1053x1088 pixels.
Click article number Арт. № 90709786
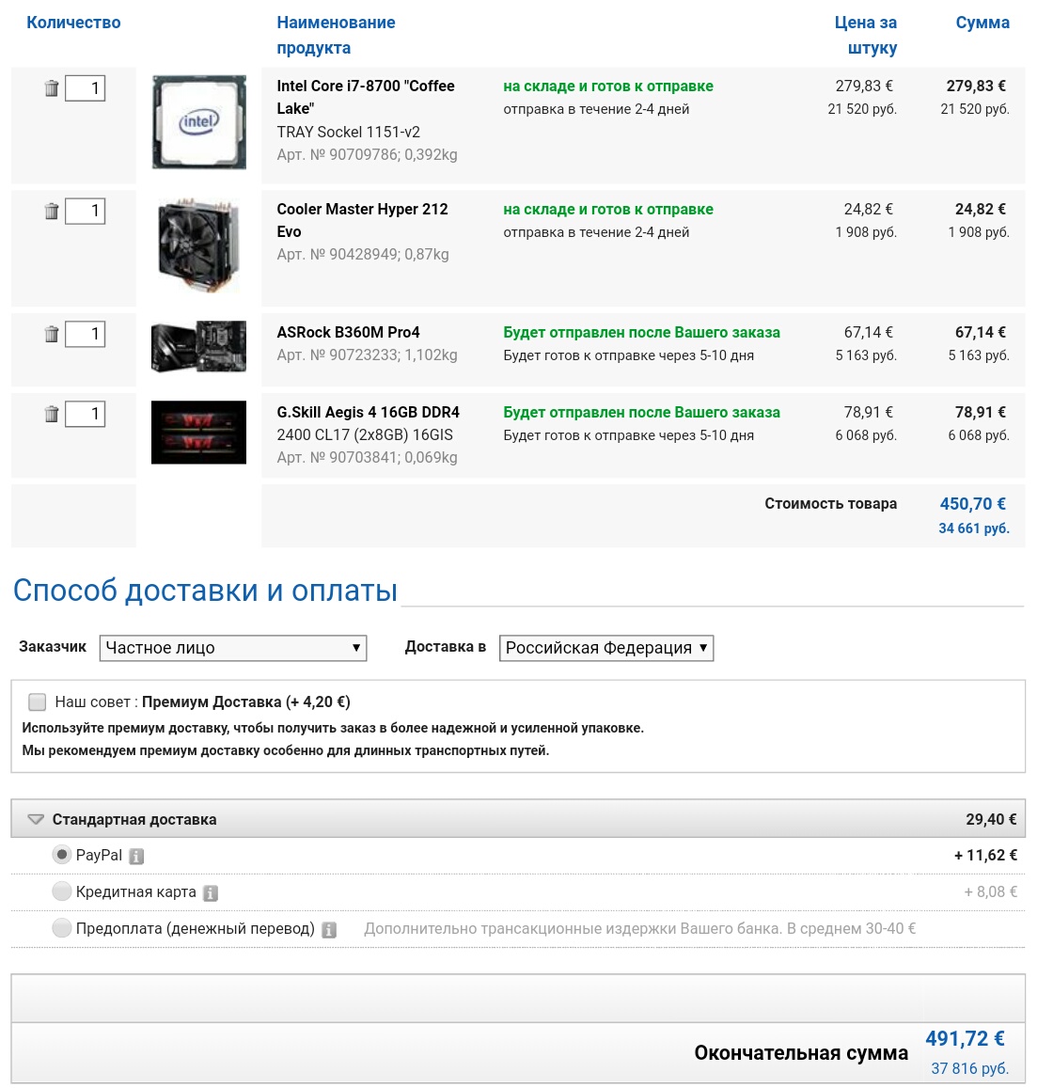[x=336, y=155]
